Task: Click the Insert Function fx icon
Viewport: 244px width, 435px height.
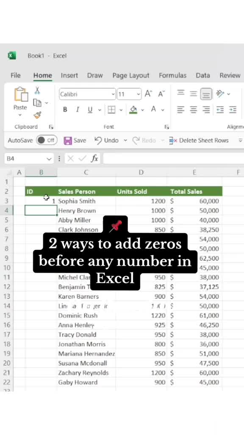Action: 94,158
